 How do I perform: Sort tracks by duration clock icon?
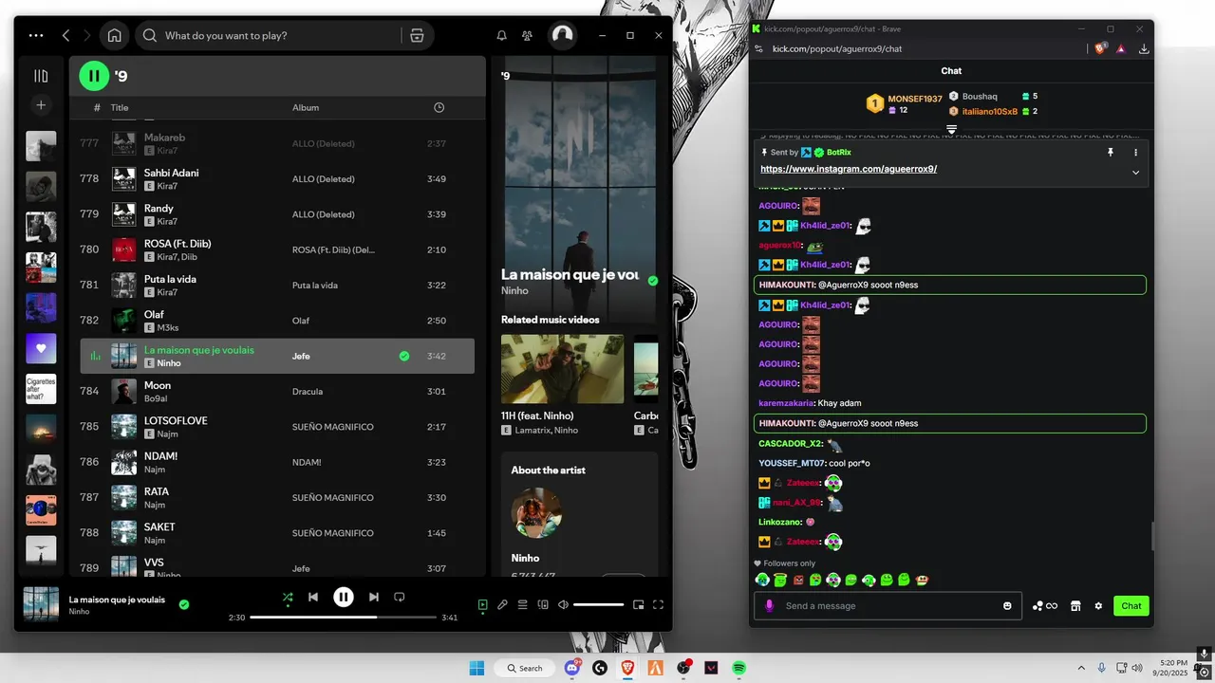tap(439, 107)
